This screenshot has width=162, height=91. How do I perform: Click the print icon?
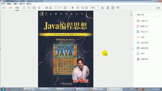click(x=29, y=8)
